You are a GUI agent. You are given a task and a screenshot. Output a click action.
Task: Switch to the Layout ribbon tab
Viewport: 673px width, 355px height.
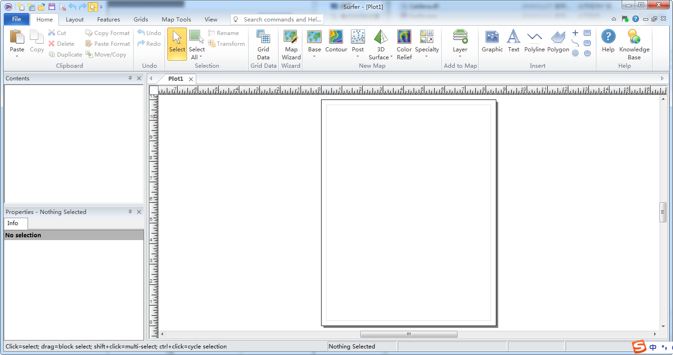pos(75,20)
